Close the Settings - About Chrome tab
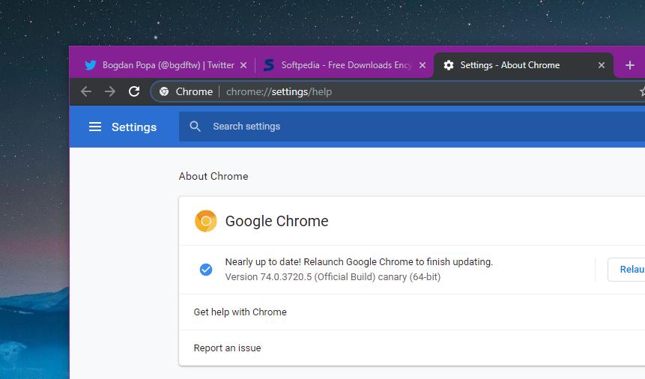The width and height of the screenshot is (645, 379). coord(601,65)
